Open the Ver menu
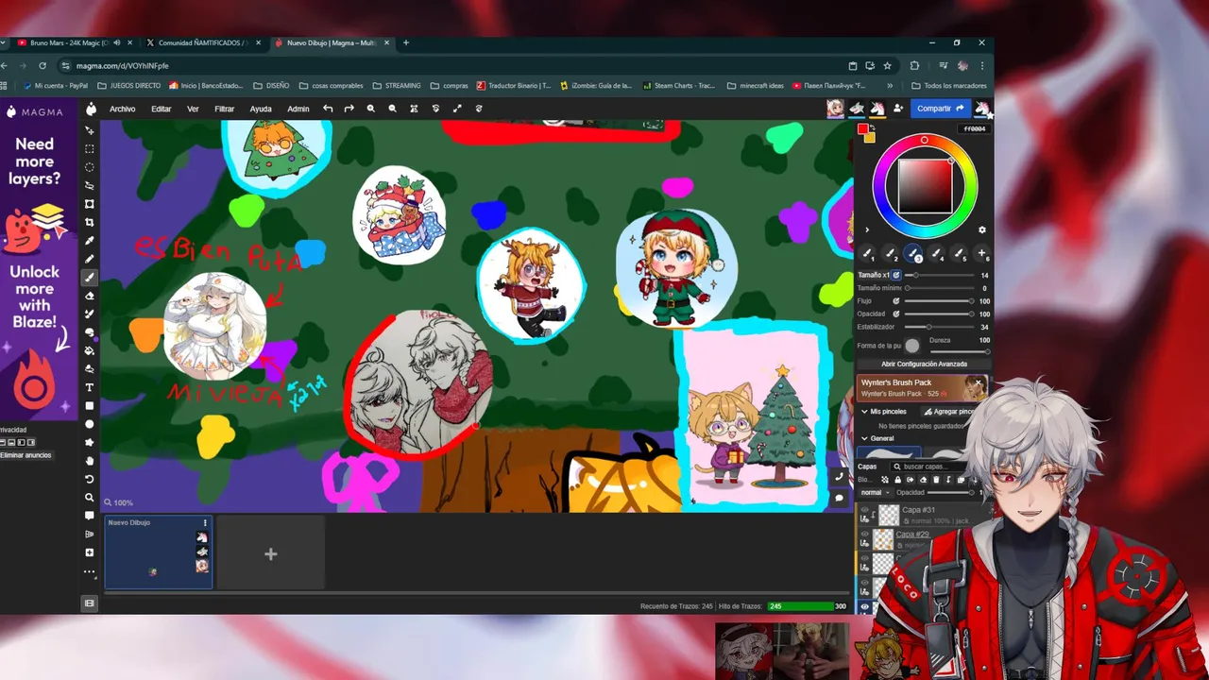1209x680 pixels. (193, 109)
